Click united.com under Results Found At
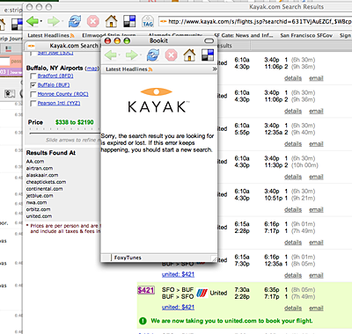 click(x=39, y=216)
